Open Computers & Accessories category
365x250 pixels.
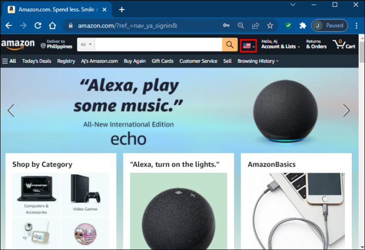point(36,195)
